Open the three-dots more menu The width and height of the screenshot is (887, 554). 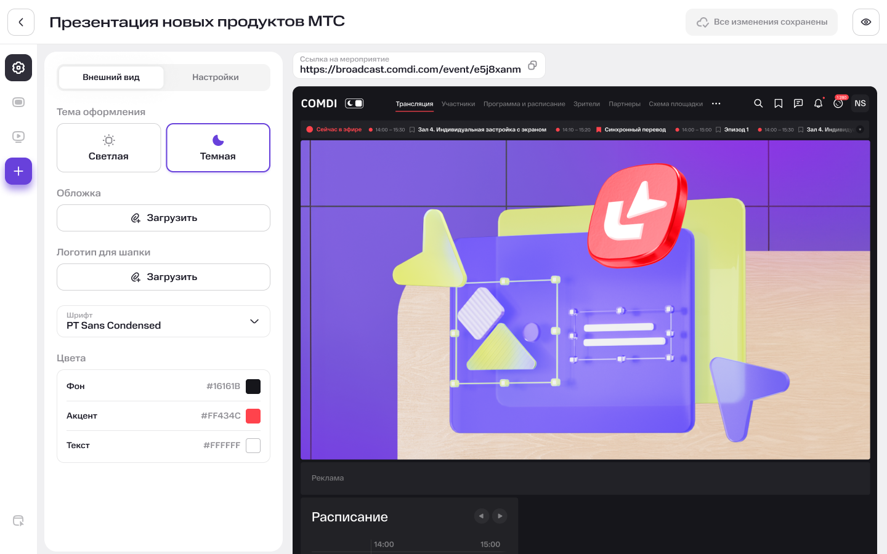(716, 103)
